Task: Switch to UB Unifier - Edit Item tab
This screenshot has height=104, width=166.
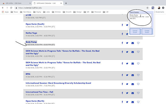Action: pos(16,3)
